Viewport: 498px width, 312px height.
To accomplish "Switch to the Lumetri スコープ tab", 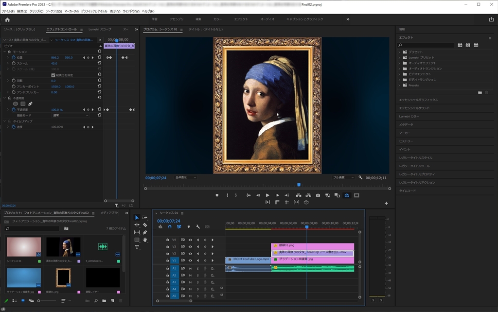I will tap(100, 29).
